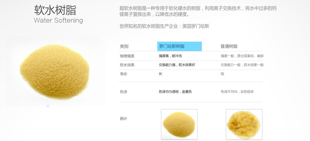This screenshot has height=141, width=310.
Task: Click the large yellow resin pile image
Action: 55,72
